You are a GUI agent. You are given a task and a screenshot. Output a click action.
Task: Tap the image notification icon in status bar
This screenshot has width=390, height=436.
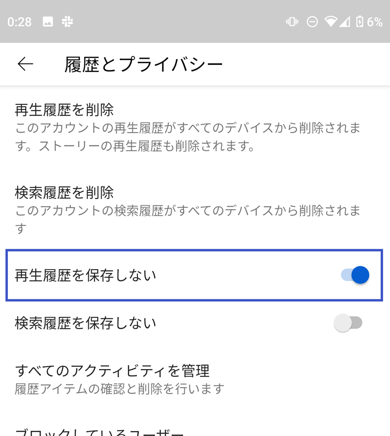(x=48, y=21)
